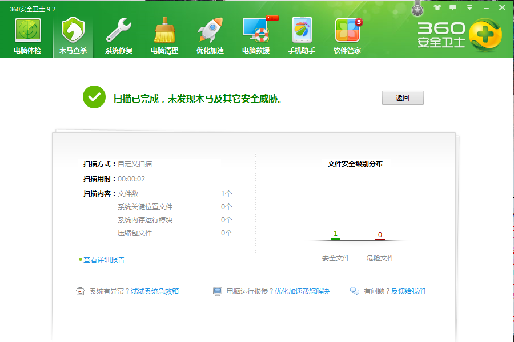
Task: Click 优化加速帮您解决 link
Action: pyautogui.click(x=302, y=291)
